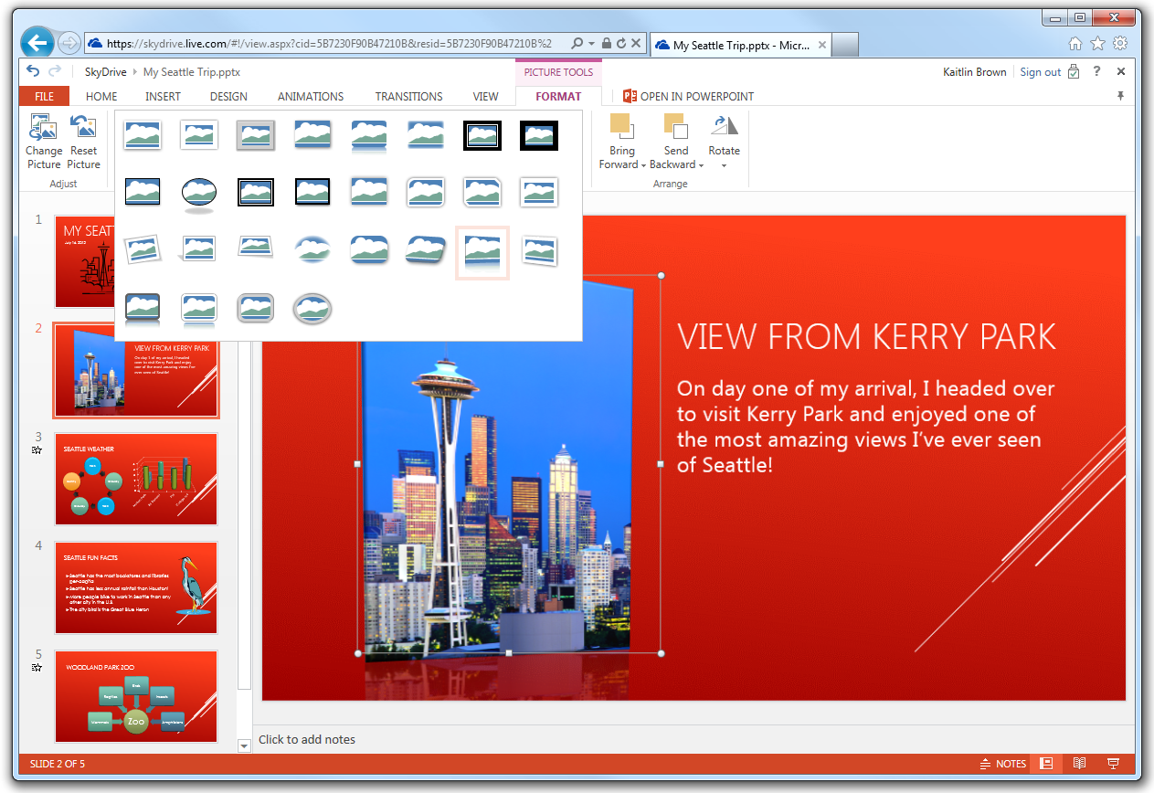Open the Rotate dropdown arrow
1154x793 pixels.
tap(724, 164)
